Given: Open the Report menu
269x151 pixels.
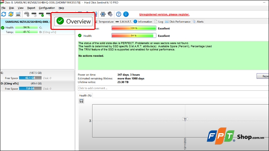Looking at the screenshot, I should (31, 8).
